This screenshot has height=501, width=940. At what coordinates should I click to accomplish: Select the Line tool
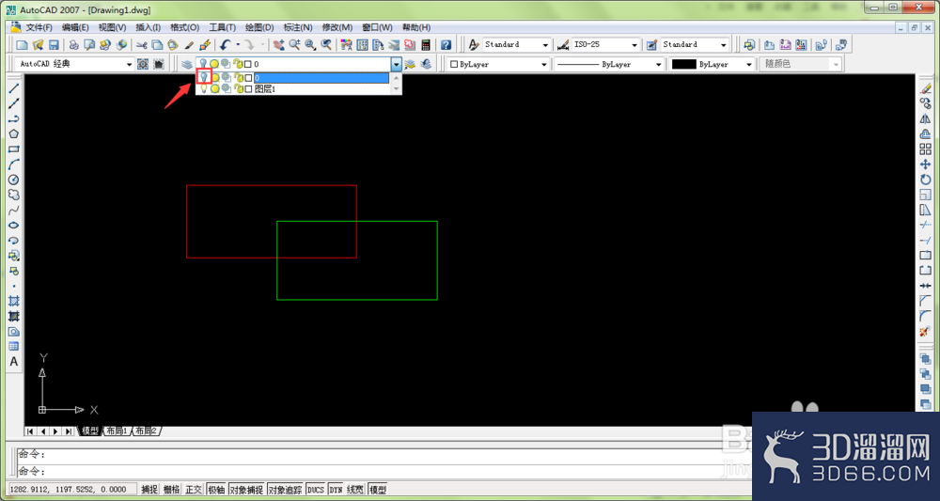[14, 88]
